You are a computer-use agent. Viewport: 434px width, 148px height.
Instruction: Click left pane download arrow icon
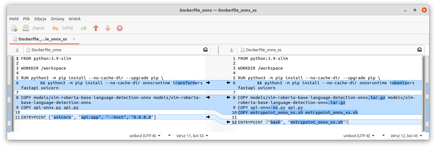[x=17, y=50]
